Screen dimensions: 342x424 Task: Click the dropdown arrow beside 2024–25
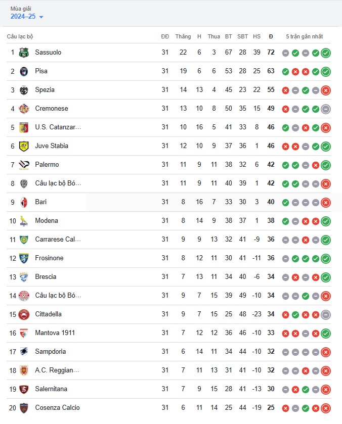[41, 17]
